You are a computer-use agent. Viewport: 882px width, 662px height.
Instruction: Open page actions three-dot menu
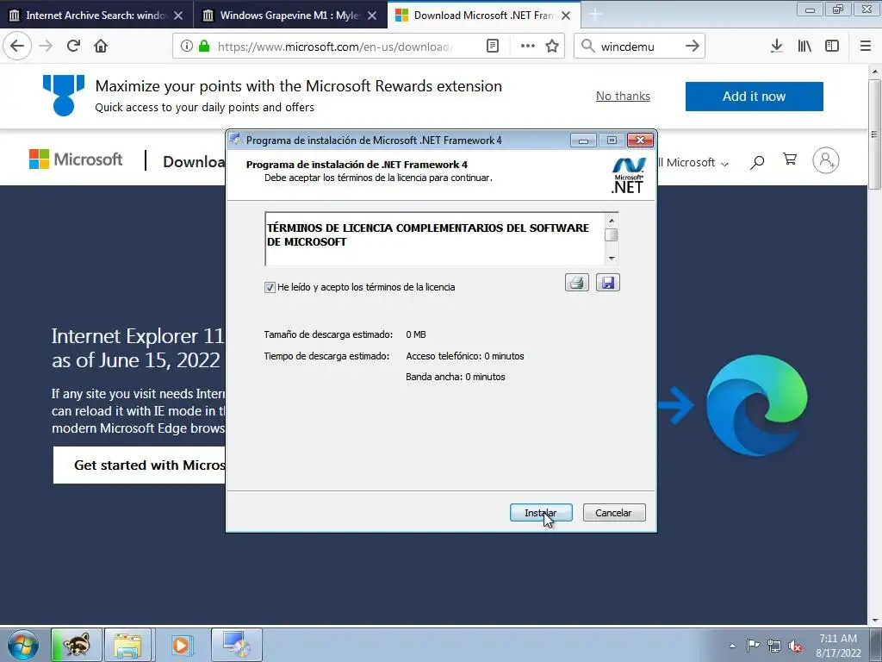tap(528, 46)
